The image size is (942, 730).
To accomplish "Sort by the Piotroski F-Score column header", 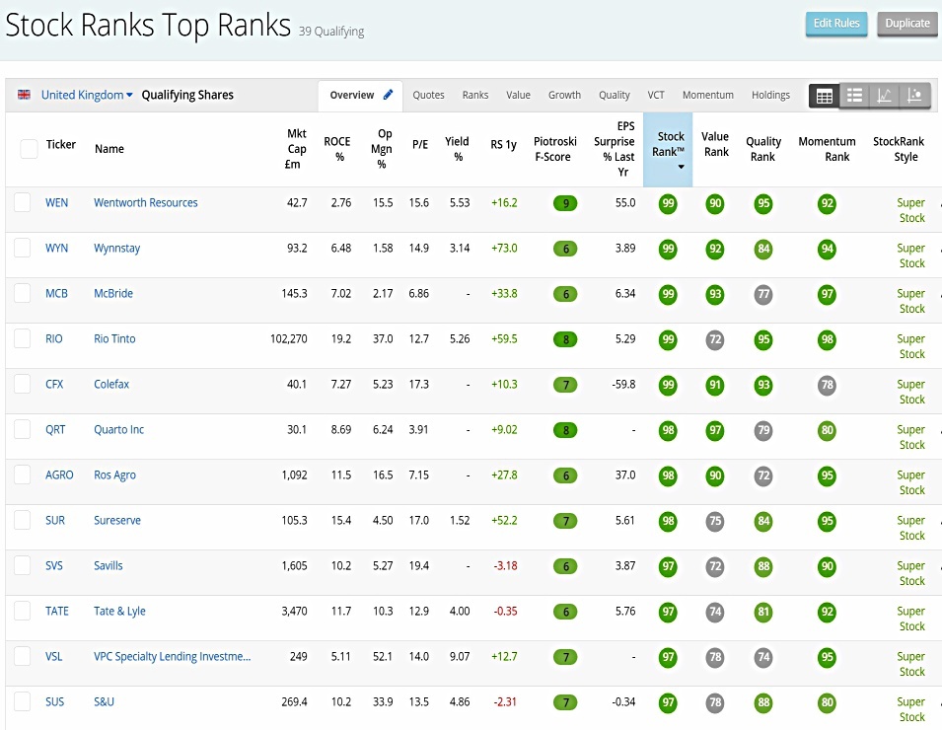I will (x=554, y=149).
